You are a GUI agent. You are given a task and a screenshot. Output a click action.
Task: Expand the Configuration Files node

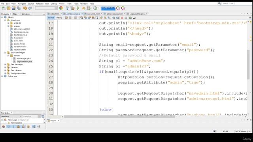5,73
